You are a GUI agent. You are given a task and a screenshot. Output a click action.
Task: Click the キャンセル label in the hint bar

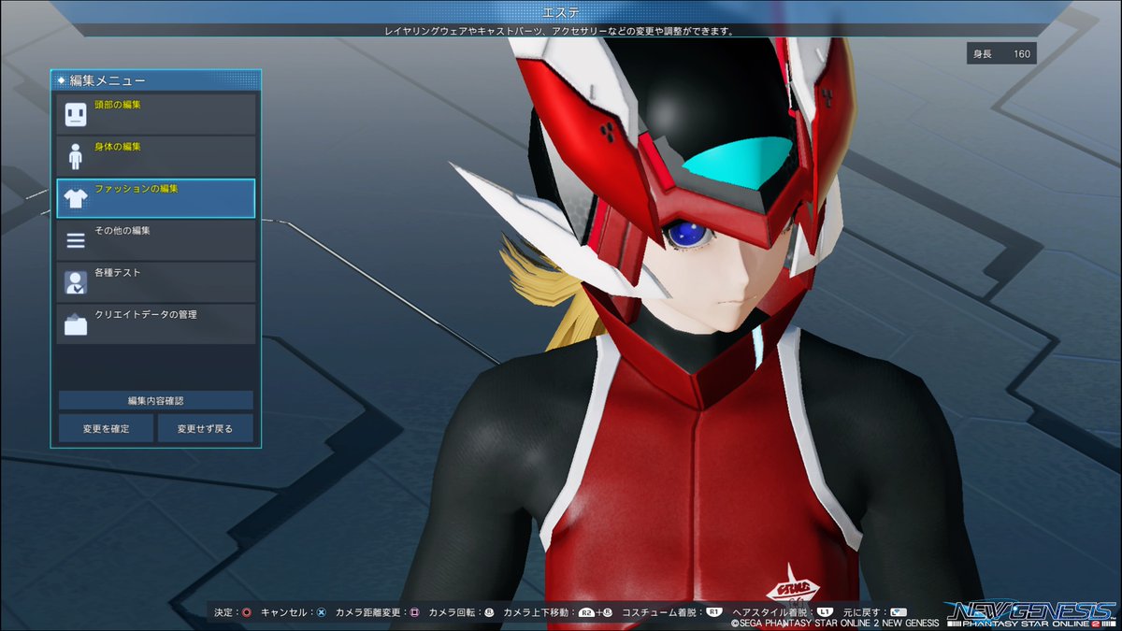(284, 613)
